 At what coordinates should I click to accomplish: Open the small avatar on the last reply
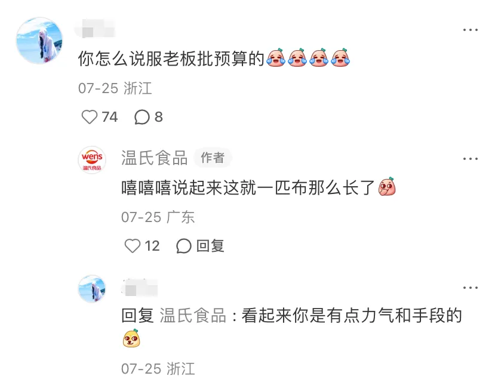92,289
